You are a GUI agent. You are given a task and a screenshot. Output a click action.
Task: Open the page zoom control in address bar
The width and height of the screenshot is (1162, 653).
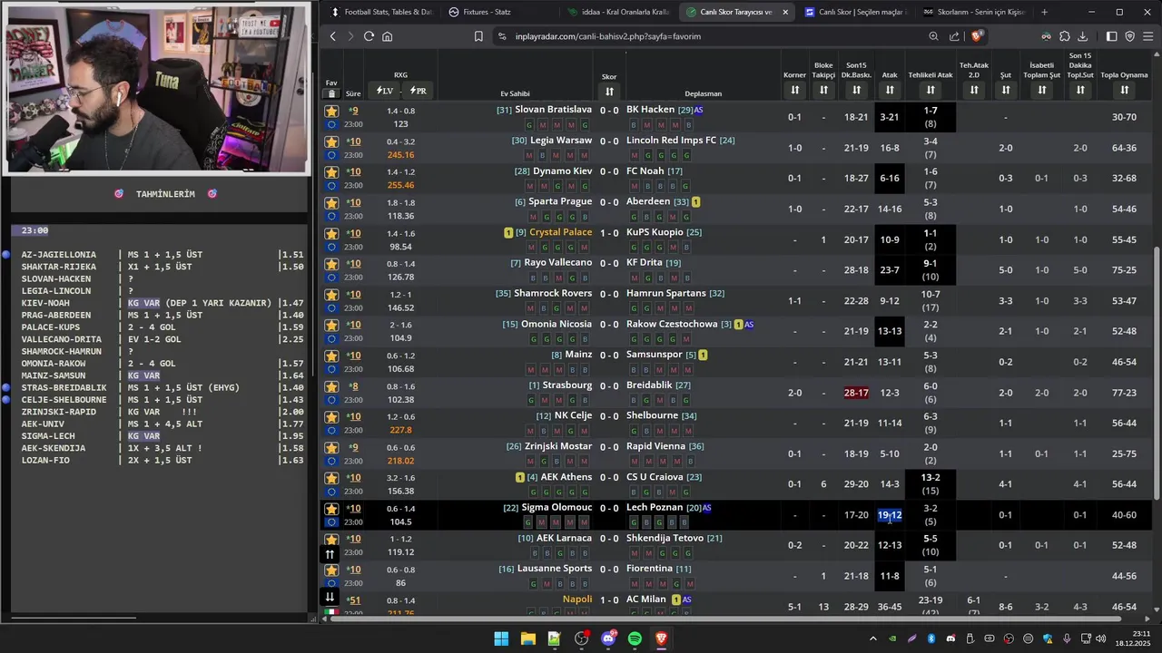933,36
